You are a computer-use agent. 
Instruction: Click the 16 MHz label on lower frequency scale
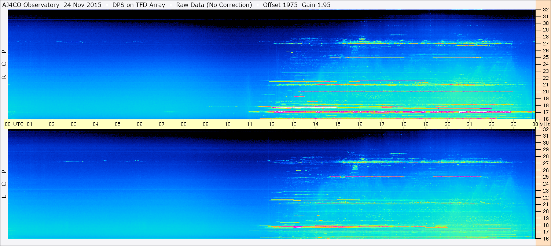tap(545, 238)
